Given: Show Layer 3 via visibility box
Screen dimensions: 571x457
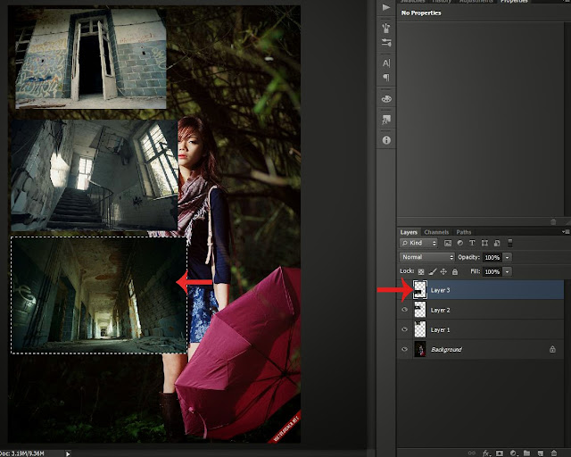Looking at the screenshot, I should tap(404, 290).
